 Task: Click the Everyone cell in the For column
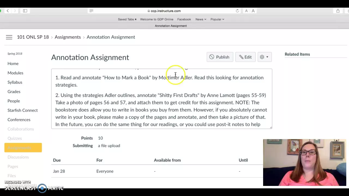click(x=105, y=171)
